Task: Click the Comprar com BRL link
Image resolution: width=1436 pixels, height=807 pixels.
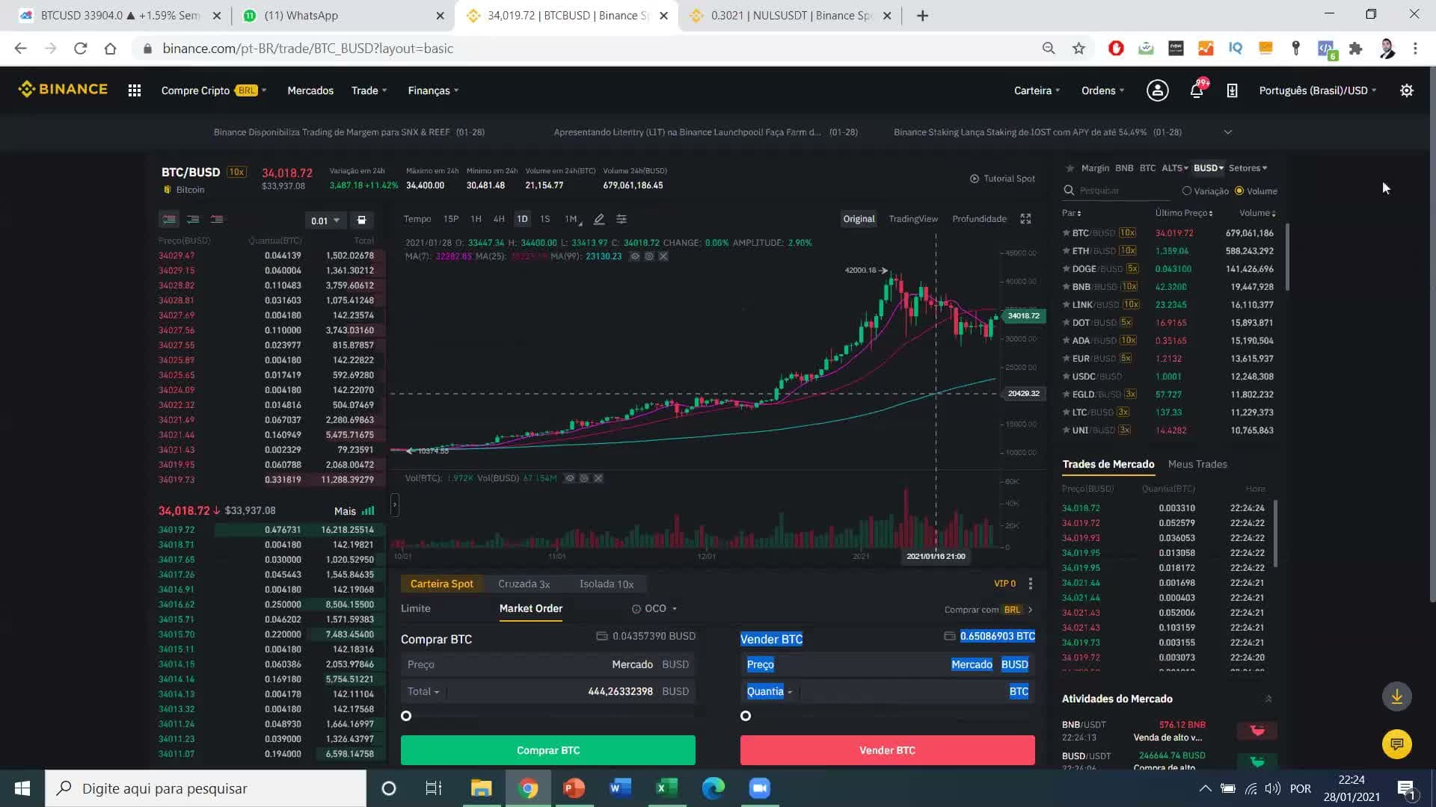Action: pyautogui.click(x=988, y=610)
